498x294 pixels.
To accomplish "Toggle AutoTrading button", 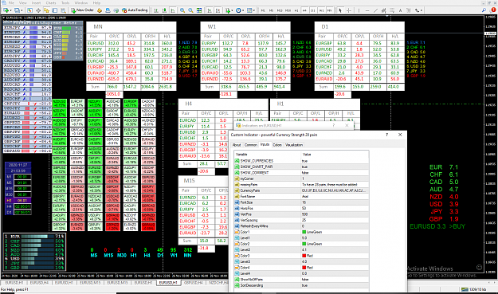I will (x=135, y=10).
